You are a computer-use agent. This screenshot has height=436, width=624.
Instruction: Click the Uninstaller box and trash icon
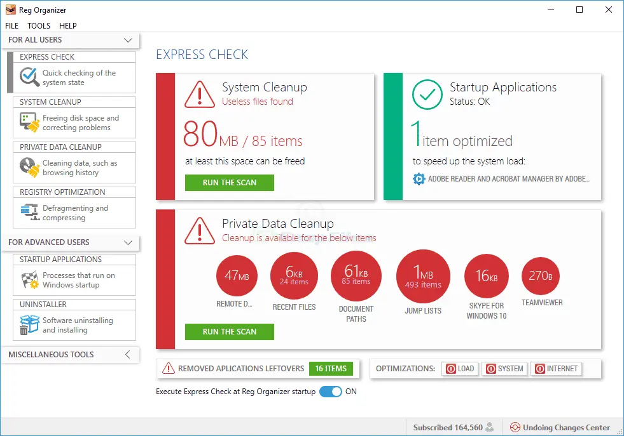coord(29,325)
